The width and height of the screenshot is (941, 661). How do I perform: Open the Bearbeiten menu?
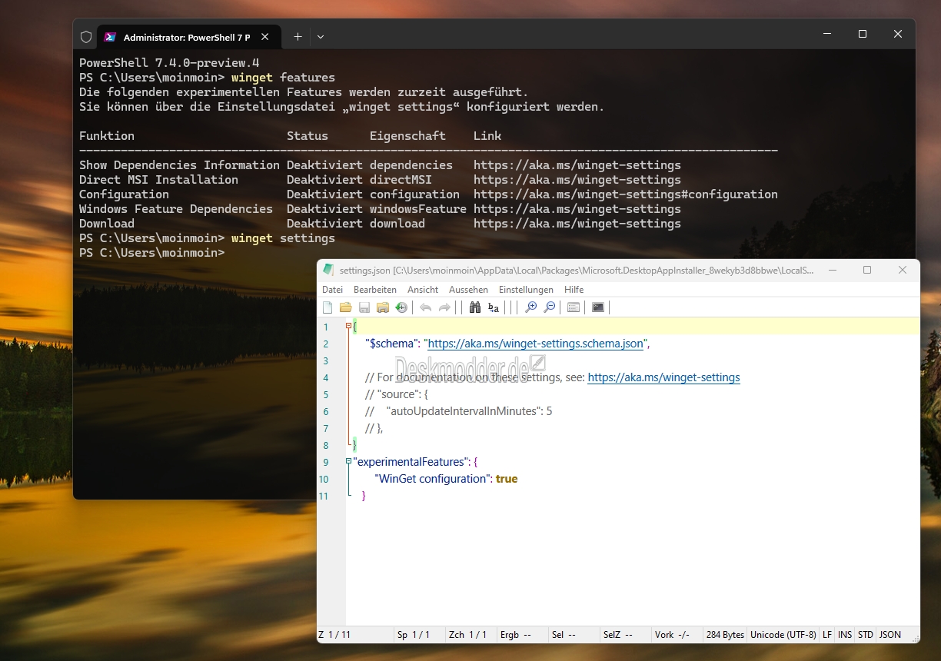pos(375,290)
